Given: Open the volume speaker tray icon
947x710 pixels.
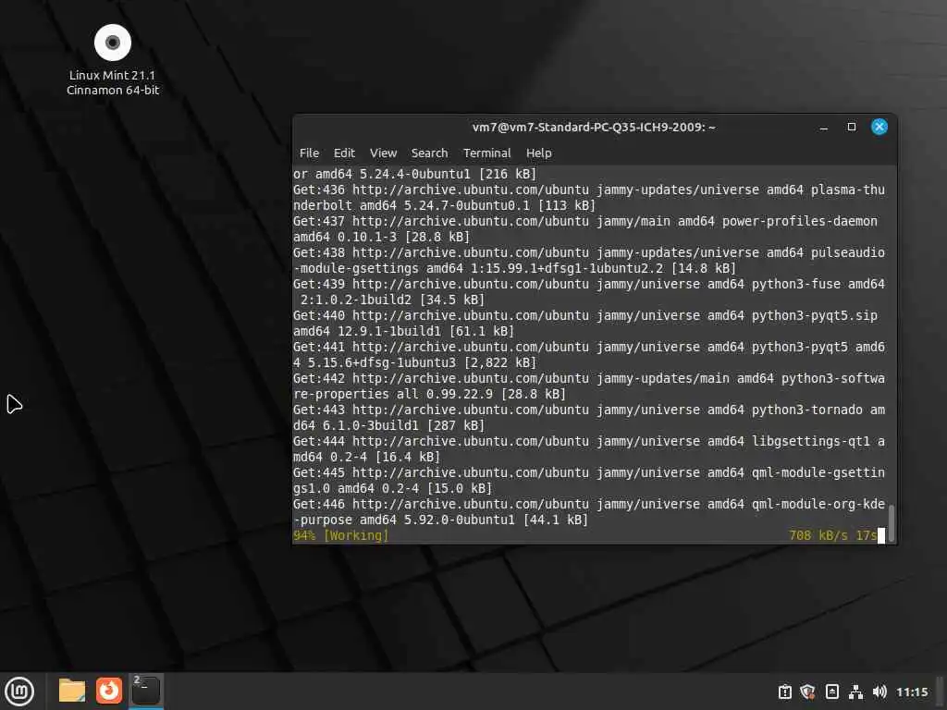Looking at the screenshot, I should [879, 692].
